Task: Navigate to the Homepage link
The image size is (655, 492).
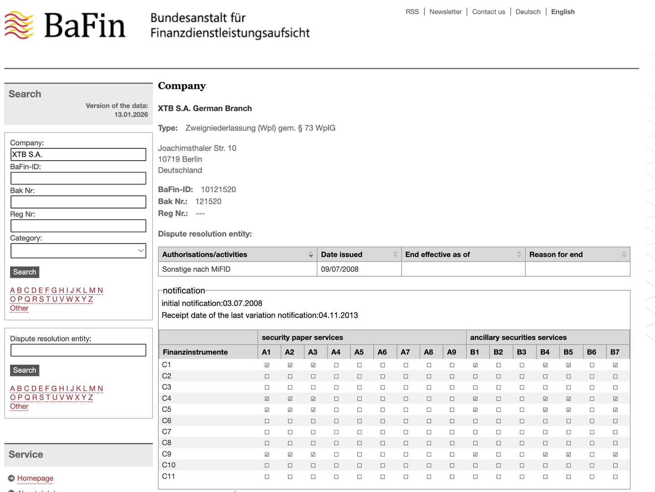Action: [x=35, y=478]
